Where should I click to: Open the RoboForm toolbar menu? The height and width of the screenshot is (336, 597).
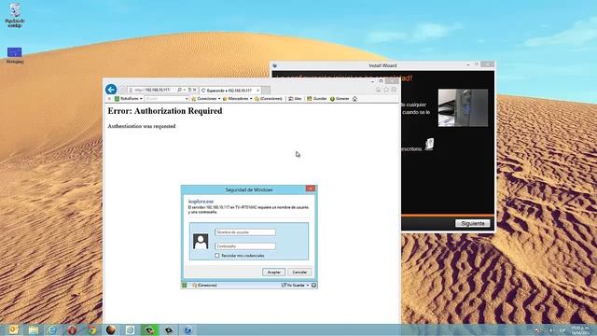[x=129, y=99]
